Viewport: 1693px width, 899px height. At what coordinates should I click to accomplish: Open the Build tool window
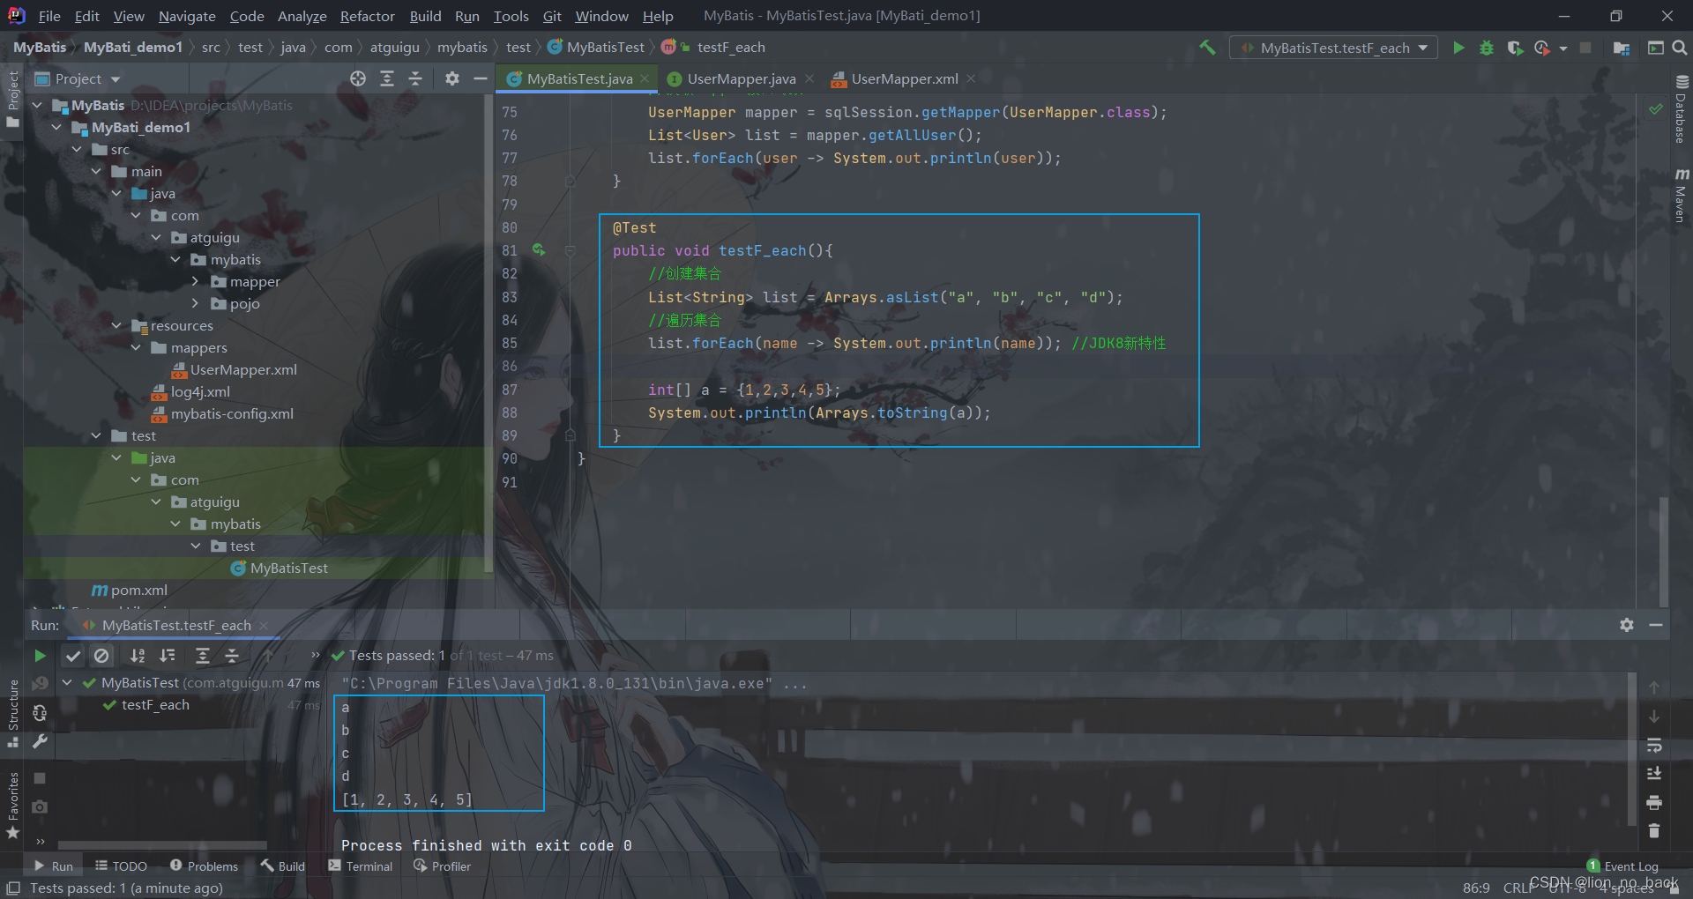(282, 866)
